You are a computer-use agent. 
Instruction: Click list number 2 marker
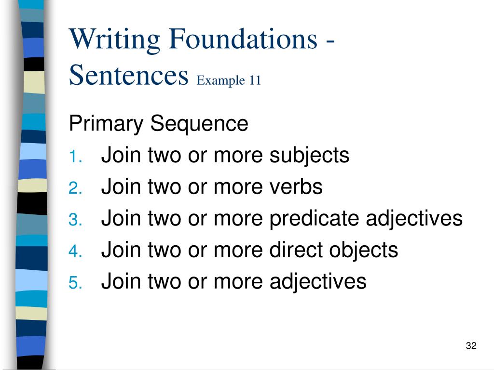(x=76, y=188)
